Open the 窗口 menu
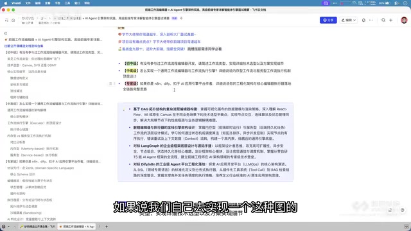The image size is (411, 231). (77, 3)
